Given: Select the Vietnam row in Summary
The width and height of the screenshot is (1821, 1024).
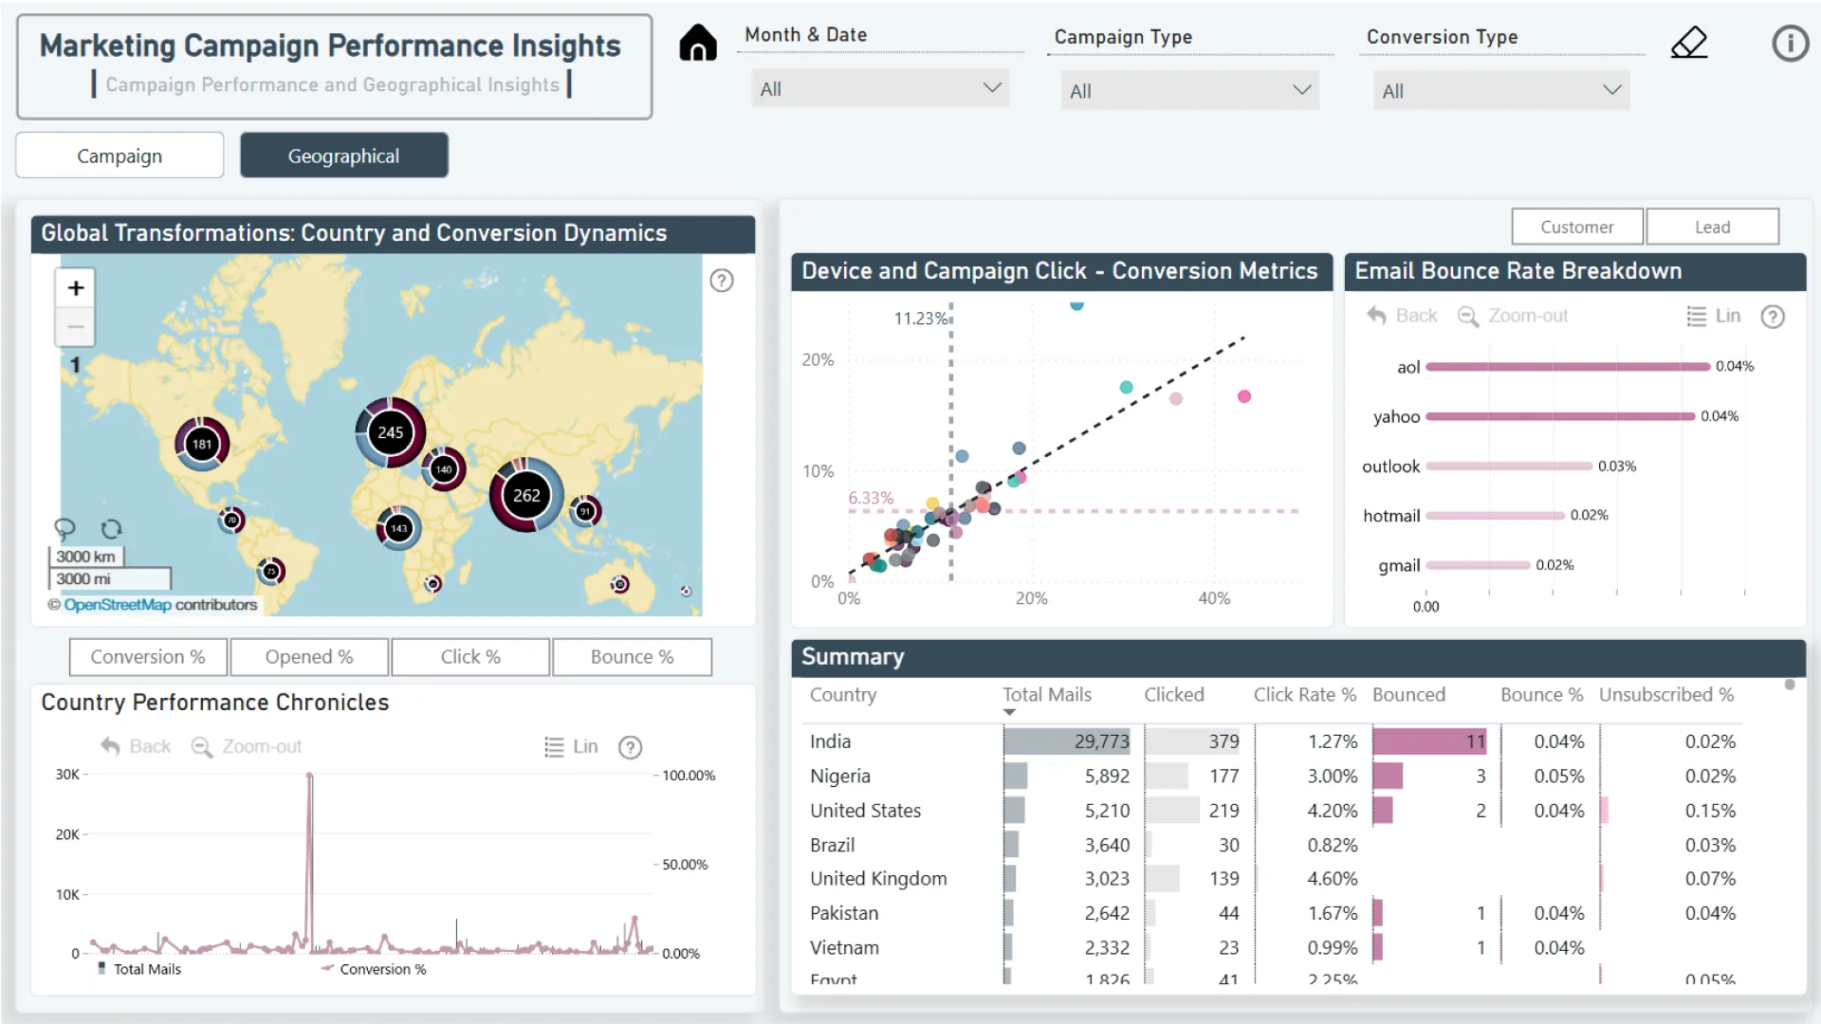Looking at the screenshot, I should (1273, 947).
